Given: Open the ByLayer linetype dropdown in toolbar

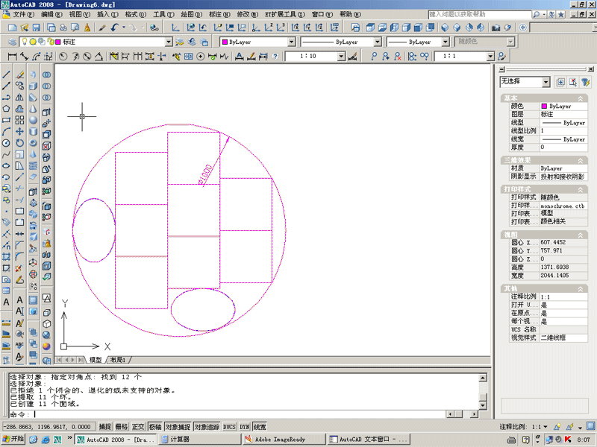Looking at the screenshot, I should coord(378,42).
